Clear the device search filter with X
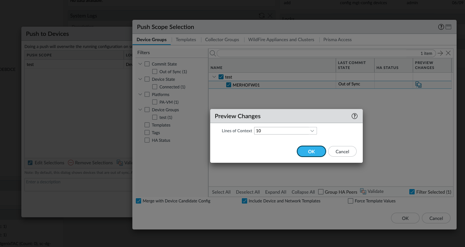 point(448,53)
